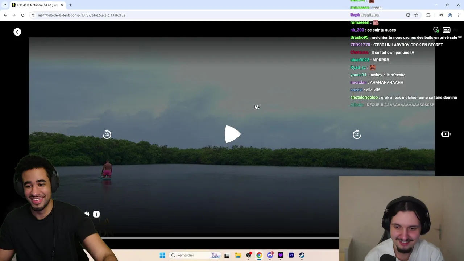Click chat username 'ZED91270'
The width and height of the screenshot is (464, 261).
point(360,45)
